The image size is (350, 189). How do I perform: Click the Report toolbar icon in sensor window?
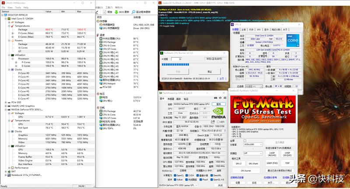105,12
